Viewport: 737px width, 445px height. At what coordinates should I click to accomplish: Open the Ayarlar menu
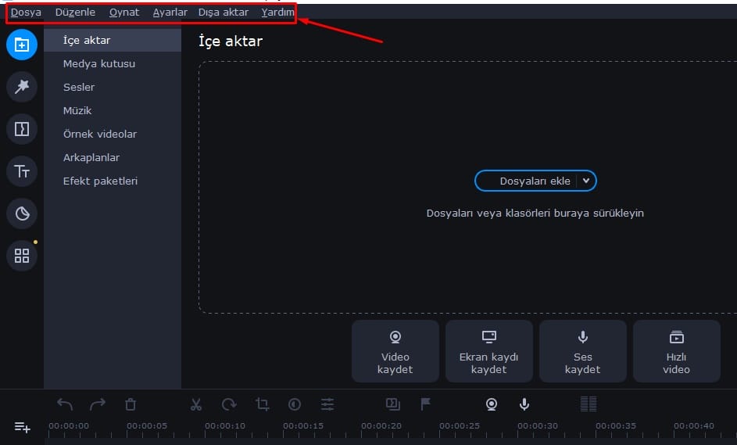(170, 13)
